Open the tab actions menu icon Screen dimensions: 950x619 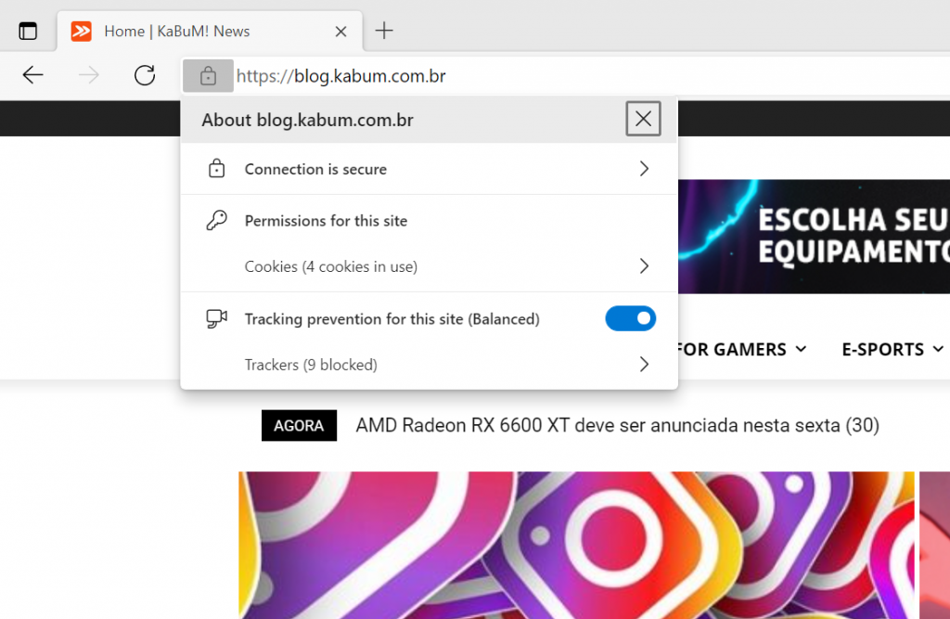[x=29, y=31]
